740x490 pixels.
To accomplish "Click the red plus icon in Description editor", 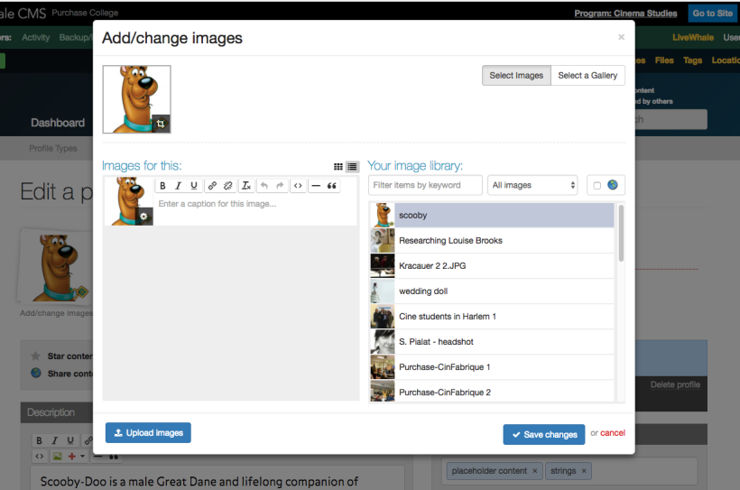I will click(71, 456).
